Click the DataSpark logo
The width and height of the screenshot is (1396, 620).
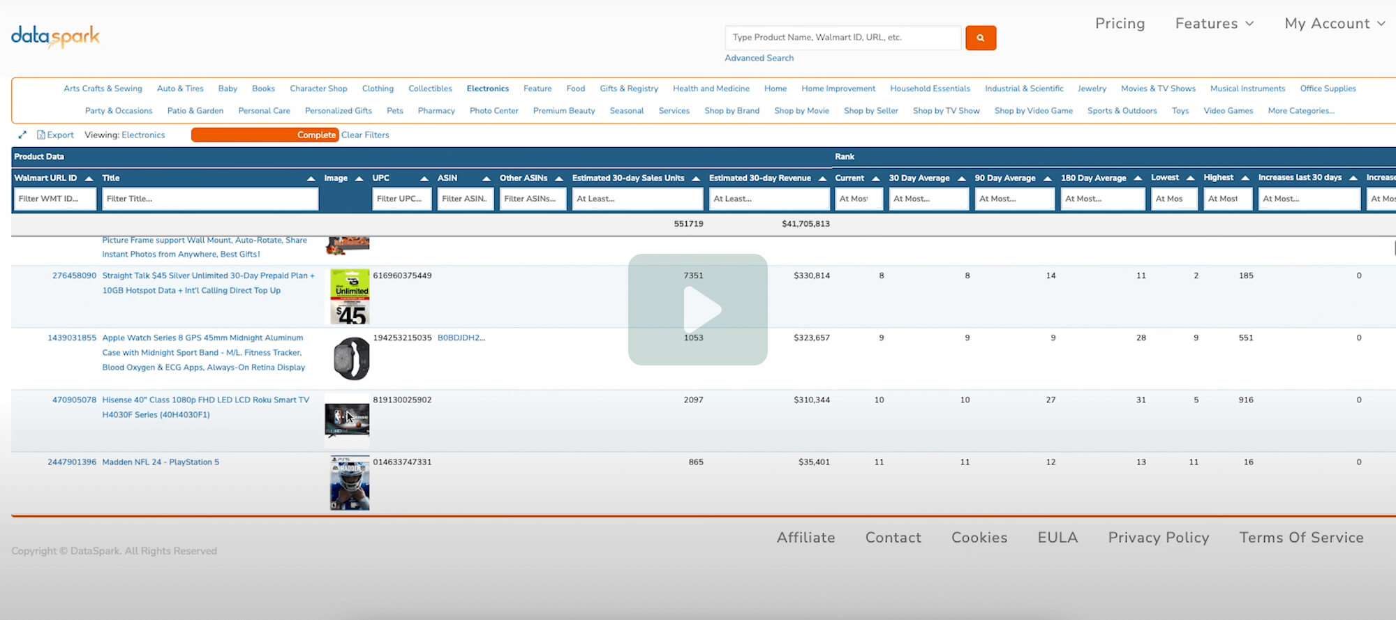(56, 36)
